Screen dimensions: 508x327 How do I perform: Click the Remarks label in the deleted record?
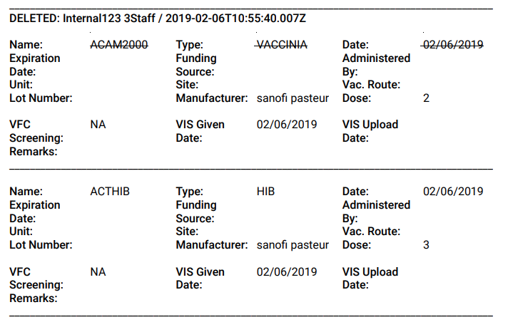(34, 151)
